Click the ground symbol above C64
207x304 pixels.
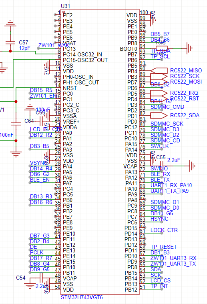coord(30,108)
